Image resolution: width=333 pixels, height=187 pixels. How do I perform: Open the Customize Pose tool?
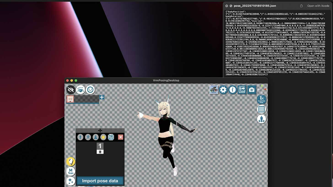point(261,100)
